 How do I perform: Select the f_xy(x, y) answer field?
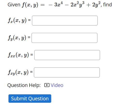[x=67, y=72]
